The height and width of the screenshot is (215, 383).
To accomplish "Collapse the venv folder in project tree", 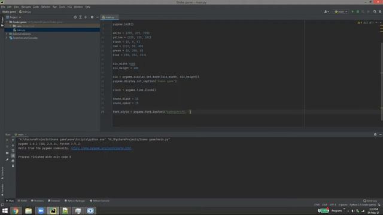I will point(11,26).
